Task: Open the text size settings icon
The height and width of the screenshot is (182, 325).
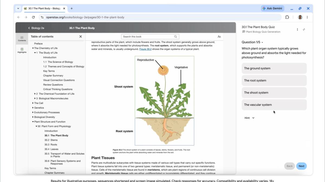Action: click(219, 37)
